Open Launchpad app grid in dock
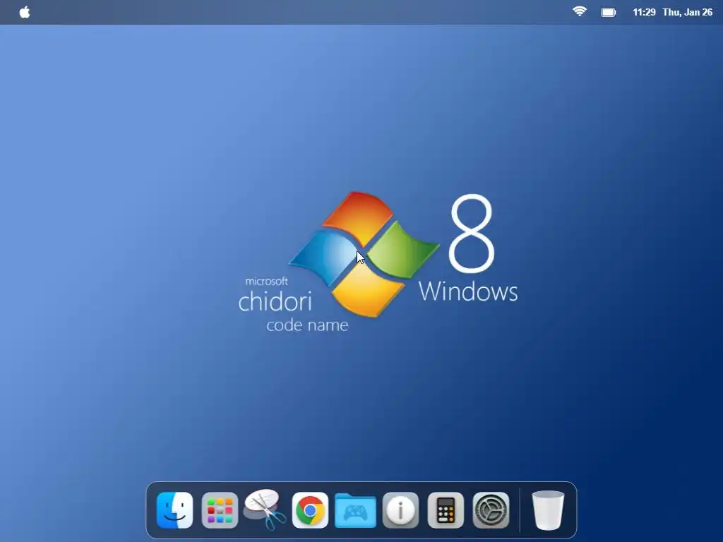The width and height of the screenshot is (723, 542). [220, 510]
